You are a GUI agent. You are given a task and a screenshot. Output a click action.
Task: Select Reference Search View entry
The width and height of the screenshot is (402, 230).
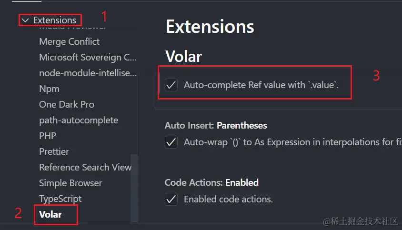pos(85,167)
